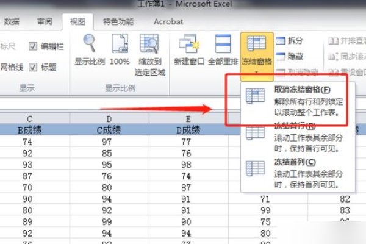Image resolution: width=366 pixels, height=244 pixels.
Task: Select column D header
Action: 109,119
